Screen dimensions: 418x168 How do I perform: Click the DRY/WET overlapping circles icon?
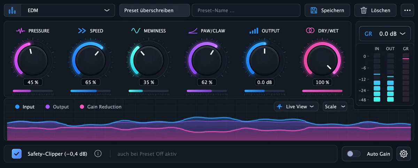[x=310, y=31]
